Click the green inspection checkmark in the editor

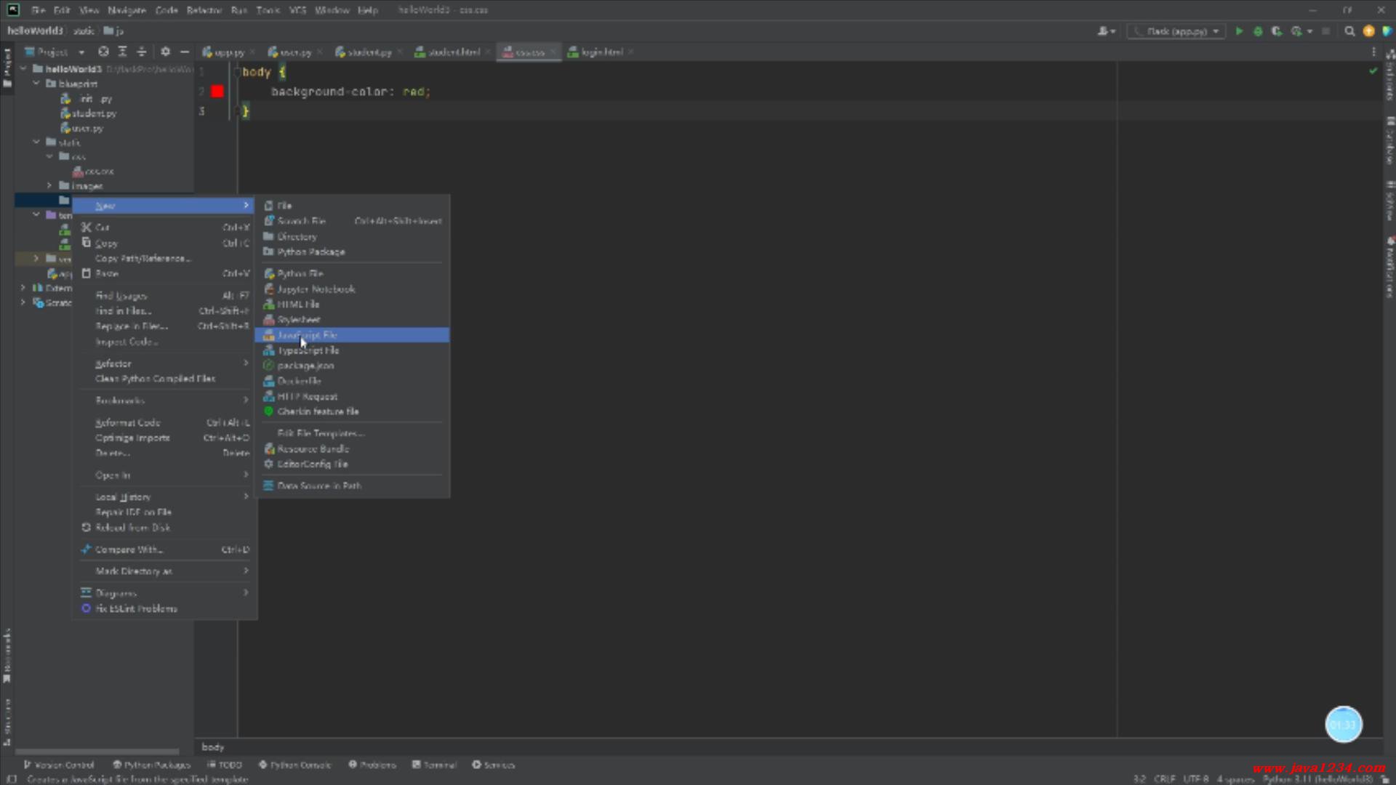click(1373, 71)
